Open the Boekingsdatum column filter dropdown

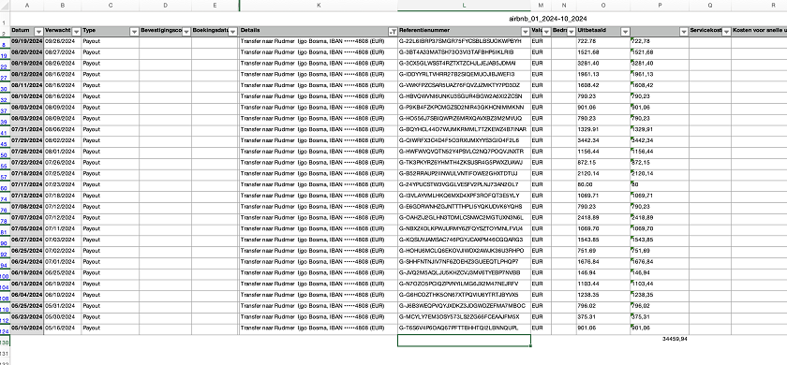tap(233, 31)
